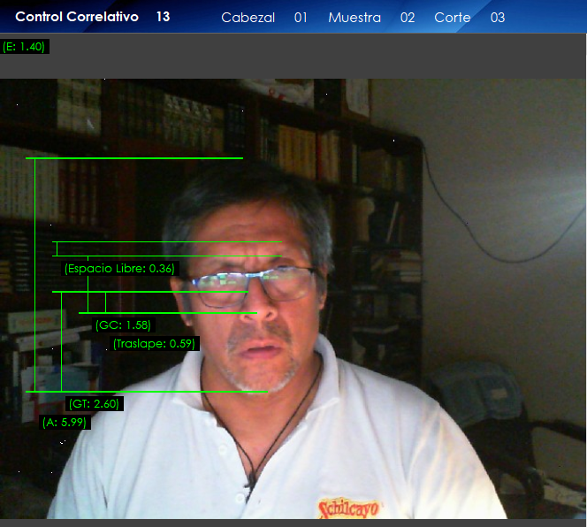Click the Corte header label

(x=452, y=18)
